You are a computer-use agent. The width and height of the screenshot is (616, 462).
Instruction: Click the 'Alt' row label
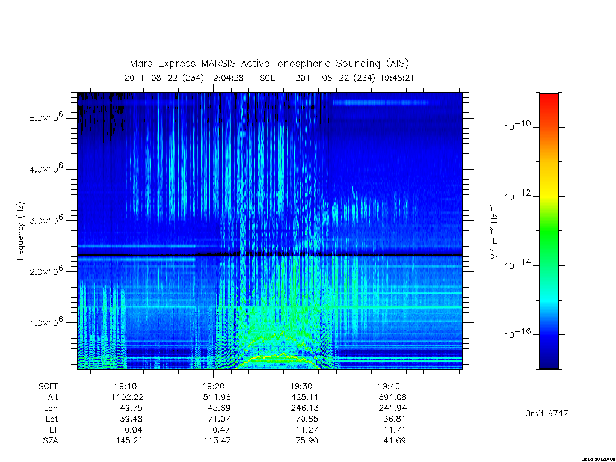pyautogui.click(x=53, y=397)
